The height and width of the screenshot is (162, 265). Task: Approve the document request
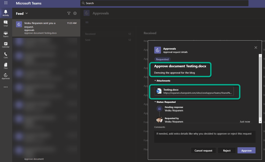(x=246, y=151)
